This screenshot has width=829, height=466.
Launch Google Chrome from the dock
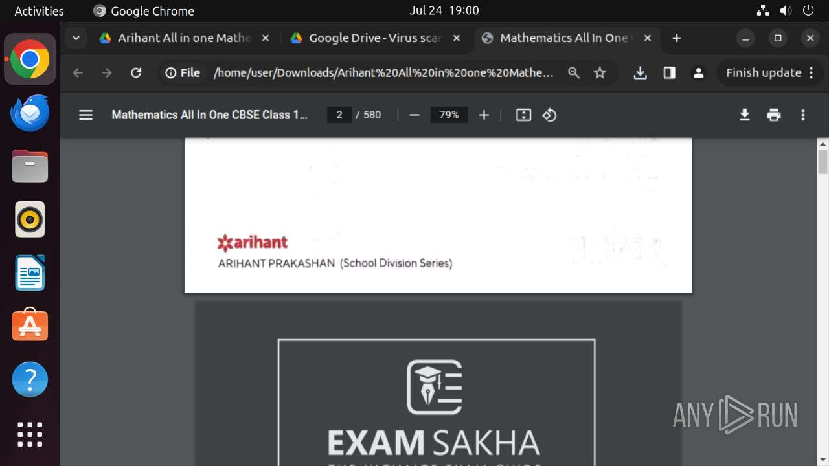pyautogui.click(x=30, y=60)
